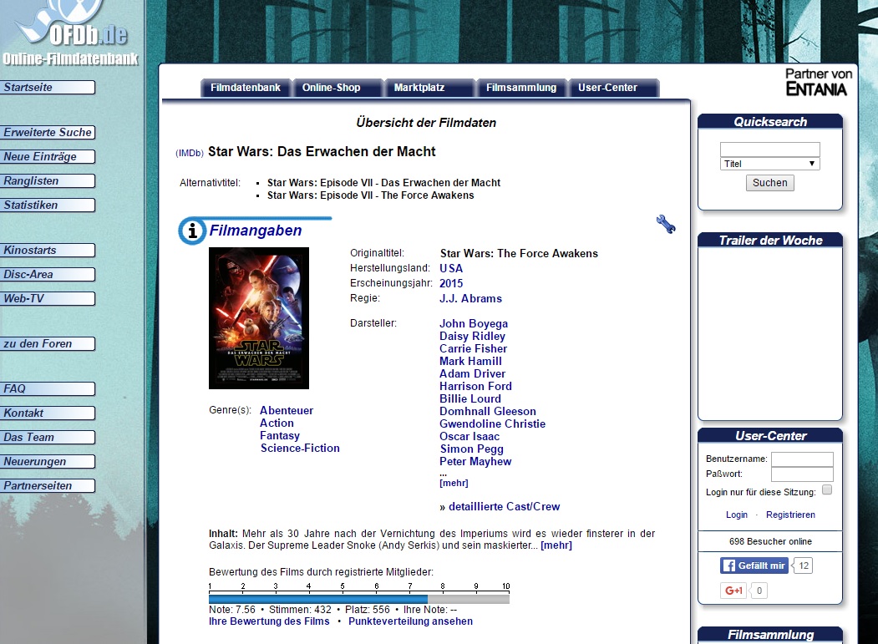This screenshot has width=878, height=644.
Task: Click the Registrieren link
Action: (790, 515)
